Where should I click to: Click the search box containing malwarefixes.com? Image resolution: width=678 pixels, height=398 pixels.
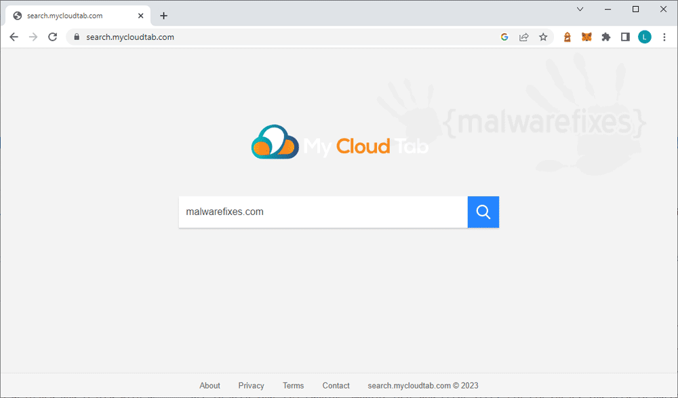[x=323, y=212]
